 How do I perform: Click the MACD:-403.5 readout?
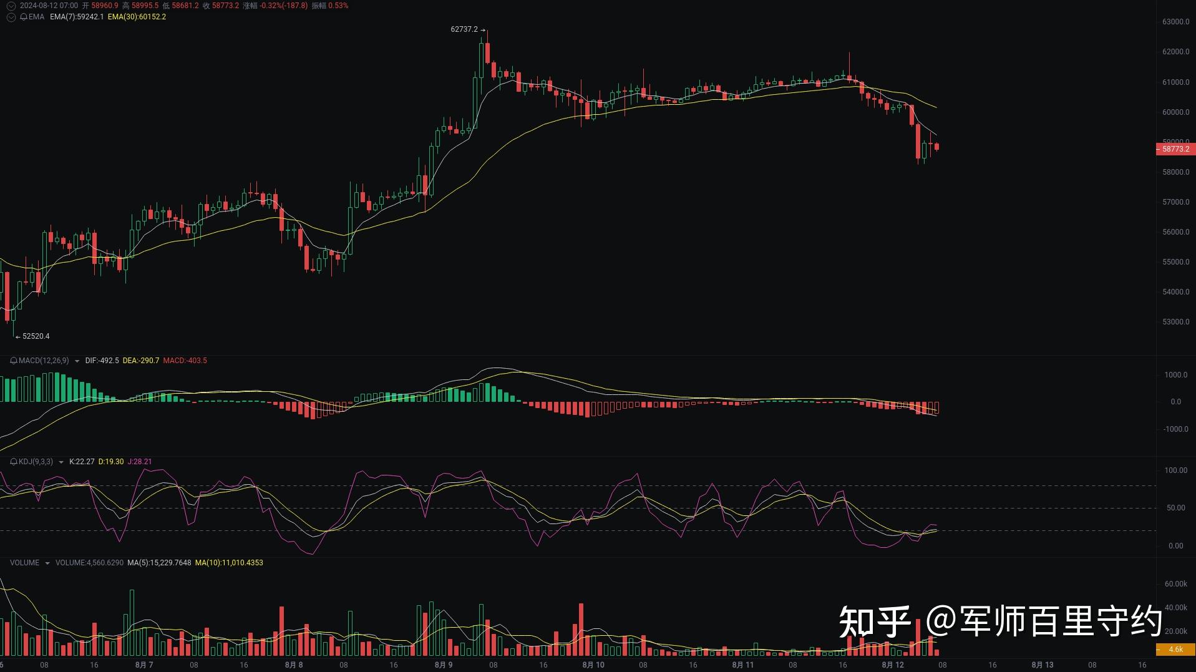pyautogui.click(x=185, y=361)
